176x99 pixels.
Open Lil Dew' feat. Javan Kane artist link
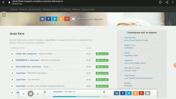pyautogui.click(x=26, y=54)
